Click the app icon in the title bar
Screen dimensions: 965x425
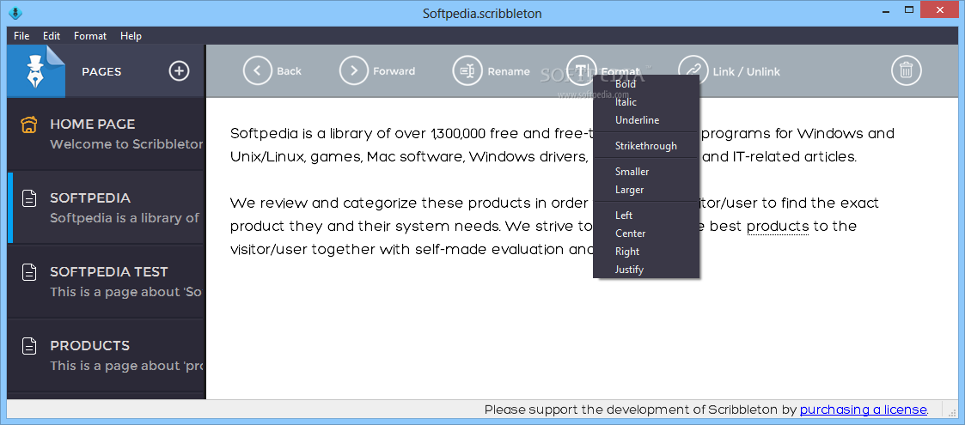coord(16,13)
